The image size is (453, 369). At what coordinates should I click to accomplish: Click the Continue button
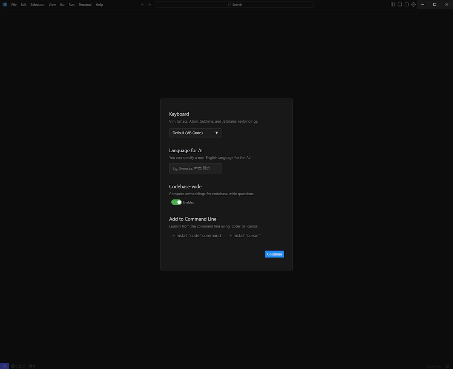click(274, 254)
